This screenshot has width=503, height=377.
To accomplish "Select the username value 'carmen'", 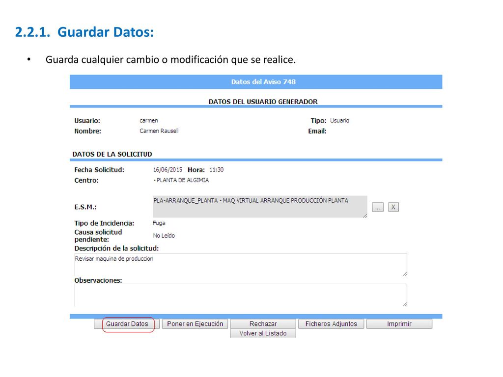I will (149, 121).
